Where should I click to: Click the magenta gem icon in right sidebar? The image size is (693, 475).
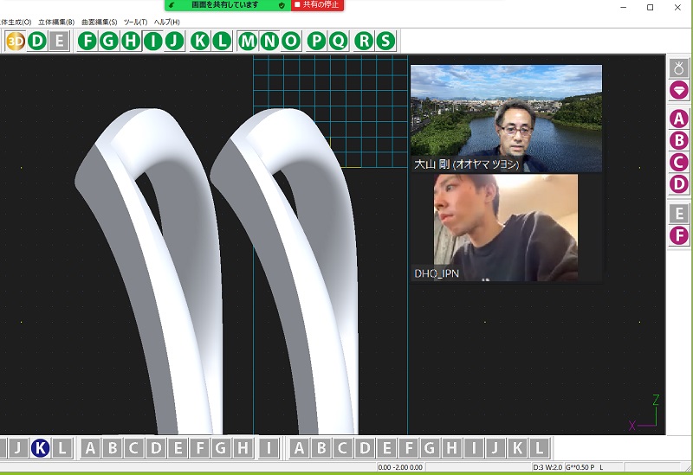(679, 90)
